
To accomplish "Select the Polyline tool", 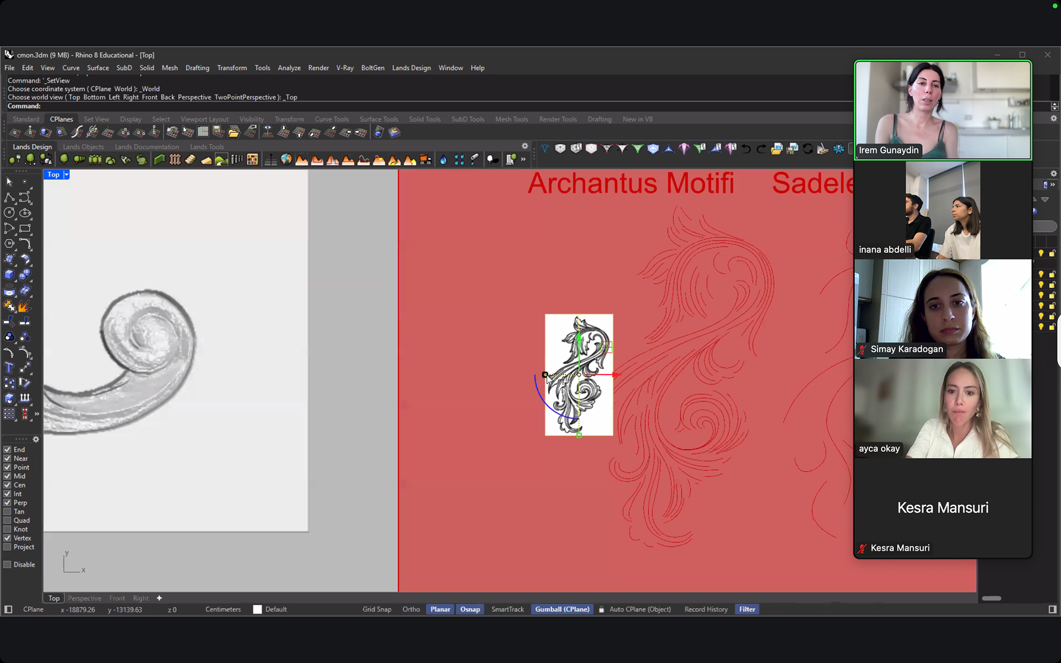I will click(x=9, y=197).
